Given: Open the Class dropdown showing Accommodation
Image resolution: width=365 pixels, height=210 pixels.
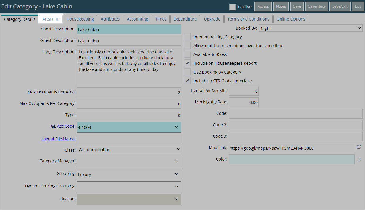Looking at the screenshot, I should click(129, 149).
